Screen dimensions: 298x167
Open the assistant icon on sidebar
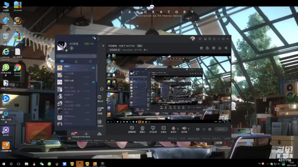click(99, 122)
